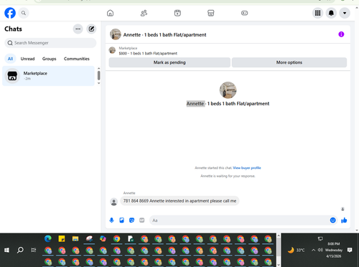
Task: Start a new message with compose icon
Action: pos(91,29)
